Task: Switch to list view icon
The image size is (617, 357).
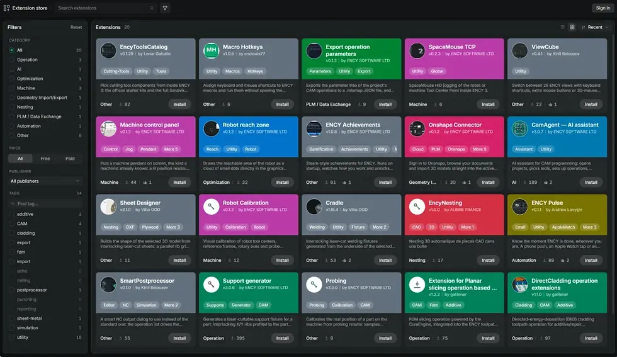Action: [x=563, y=27]
